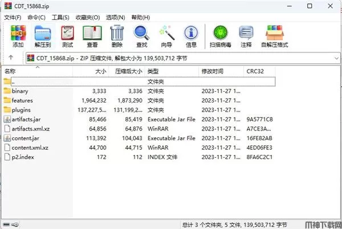The width and height of the screenshot is (342, 229).
Task: Go up one folder with arrow icon
Action: (11, 58)
